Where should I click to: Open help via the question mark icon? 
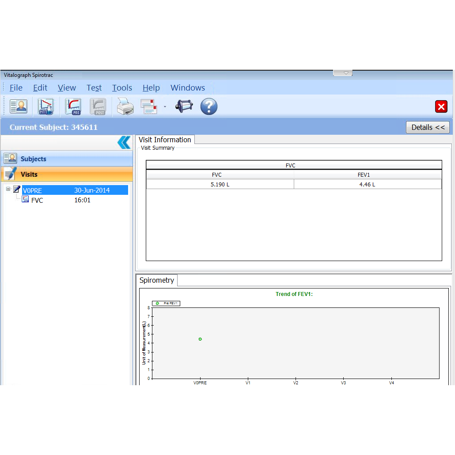click(x=209, y=106)
